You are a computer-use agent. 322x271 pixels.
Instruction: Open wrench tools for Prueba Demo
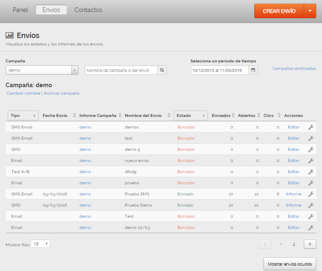click(x=311, y=205)
